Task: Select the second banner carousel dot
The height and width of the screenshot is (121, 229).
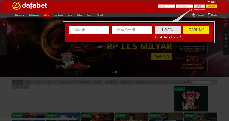Action: pyautogui.click(x=116, y=72)
